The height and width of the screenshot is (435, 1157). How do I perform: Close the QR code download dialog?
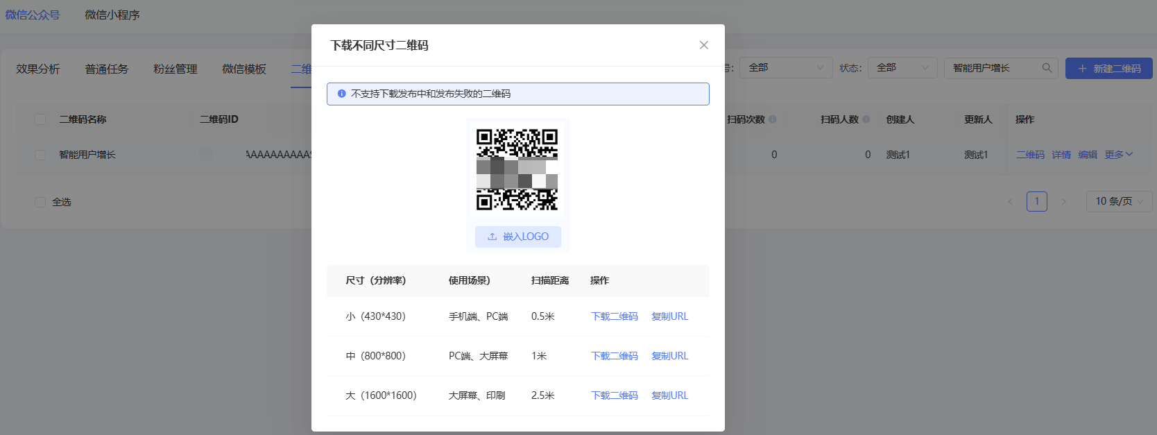[703, 45]
